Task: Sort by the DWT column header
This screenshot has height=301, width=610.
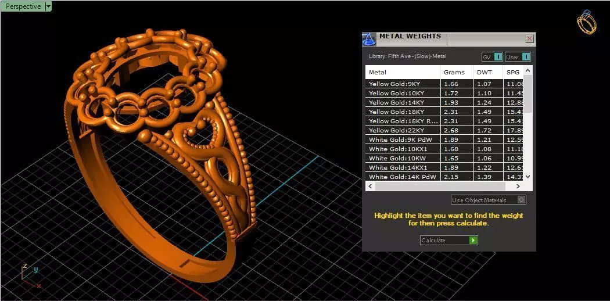Action: click(488, 72)
